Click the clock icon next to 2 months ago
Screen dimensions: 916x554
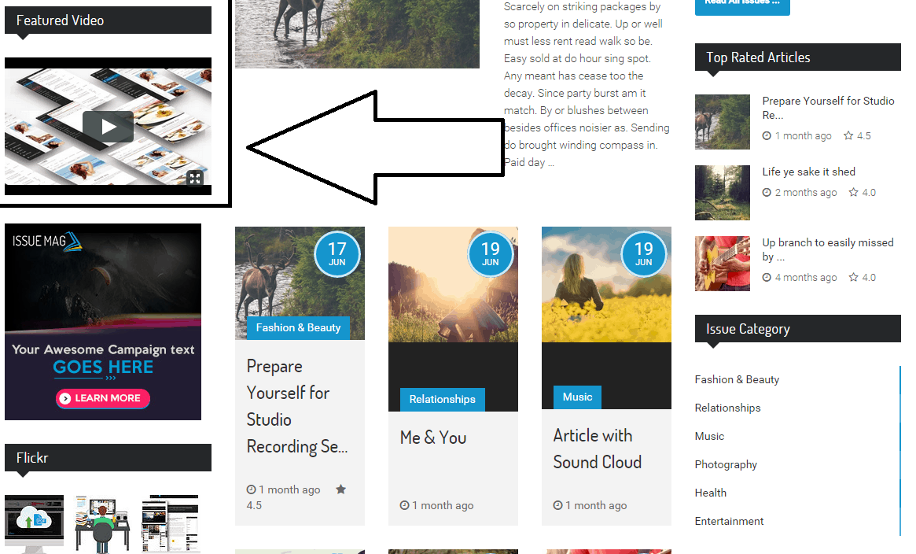[767, 192]
